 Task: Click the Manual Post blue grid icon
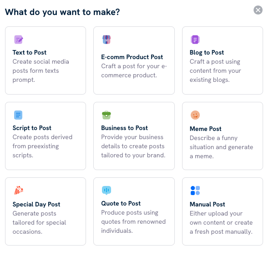[x=195, y=191]
